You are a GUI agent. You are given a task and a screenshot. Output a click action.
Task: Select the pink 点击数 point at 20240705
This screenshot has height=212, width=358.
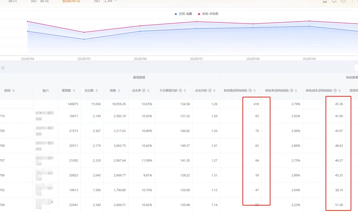click(84, 32)
